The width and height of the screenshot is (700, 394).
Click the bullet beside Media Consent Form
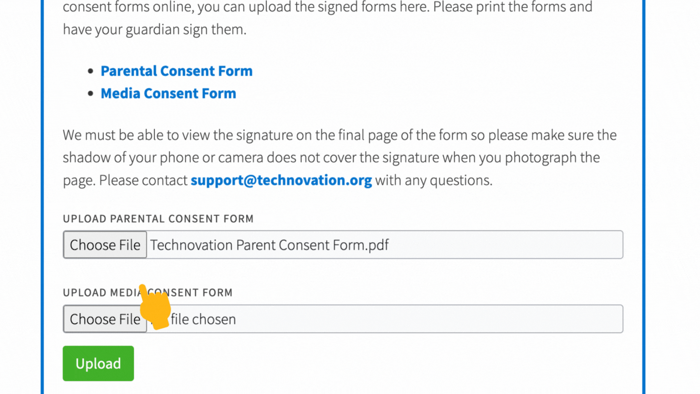click(90, 93)
